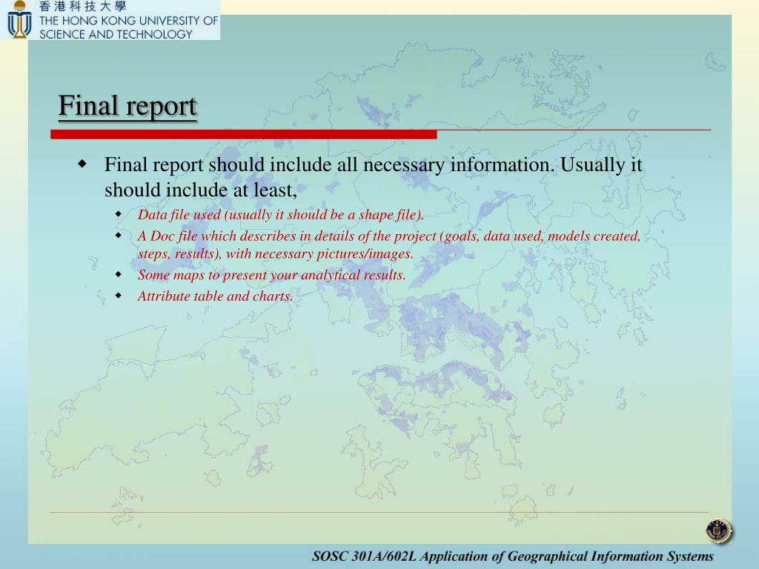
Task: Click 'THE HONG KONG UNIVERSITY OF' header text
Action: coord(129,21)
